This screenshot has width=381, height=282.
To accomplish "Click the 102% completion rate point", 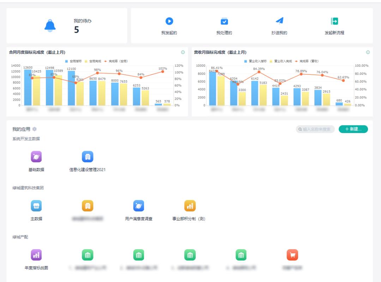I will 163,72.
